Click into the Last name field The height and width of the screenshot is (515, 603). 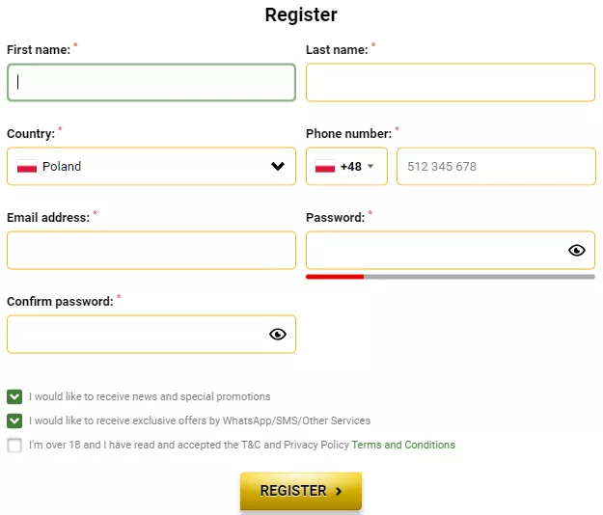[x=450, y=83]
